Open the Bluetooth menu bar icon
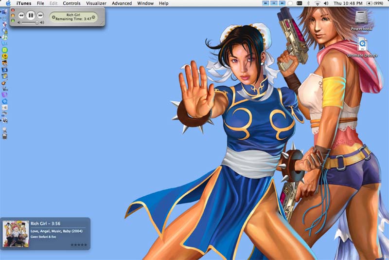Image resolution: width=389 pixels, height=260 pixels. pyautogui.click(x=309, y=3)
